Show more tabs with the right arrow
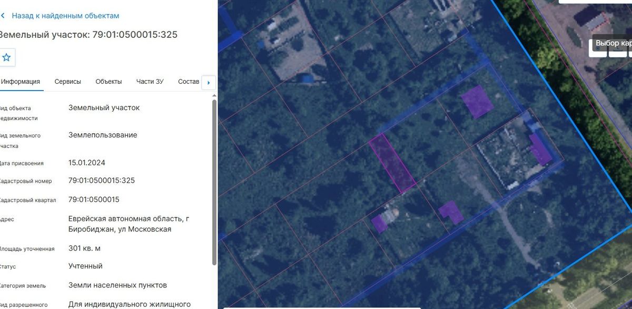The width and height of the screenshot is (632, 309). [x=209, y=83]
